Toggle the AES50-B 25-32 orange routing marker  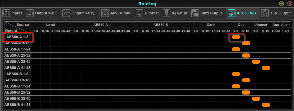pyautogui.click(x=246, y=93)
